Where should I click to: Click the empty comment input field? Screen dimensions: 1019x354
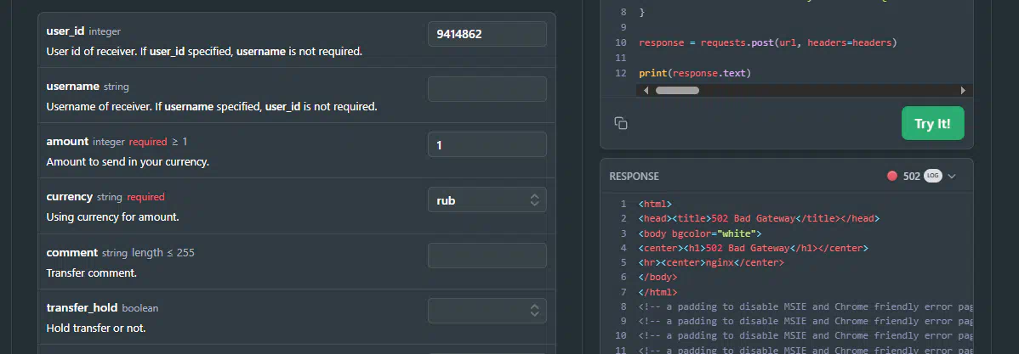[487, 256]
